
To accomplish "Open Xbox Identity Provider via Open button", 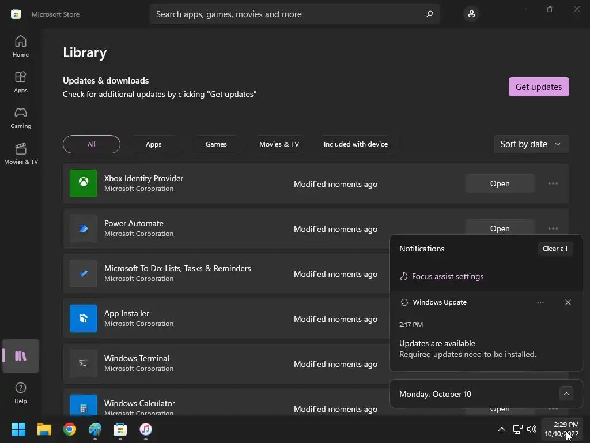I will [x=500, y=183].
